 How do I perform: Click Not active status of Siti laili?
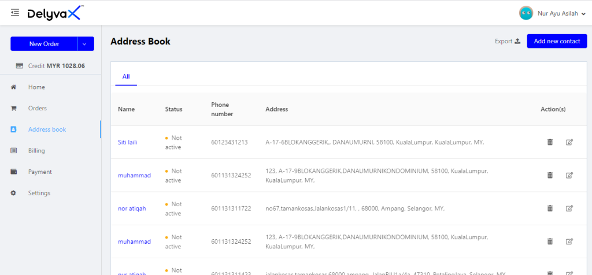173,142
